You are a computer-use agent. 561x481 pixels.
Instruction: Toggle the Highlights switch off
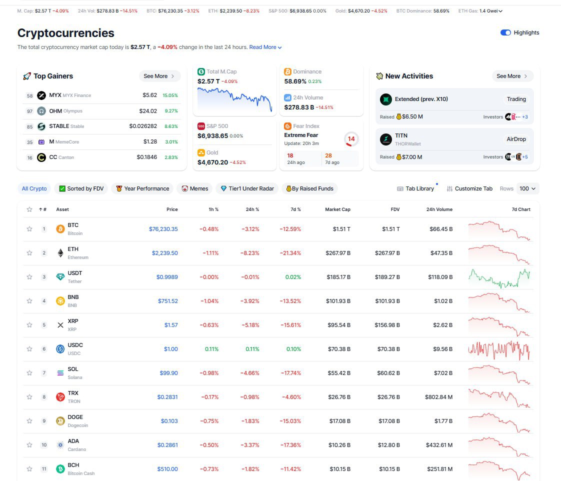point(505,32)
